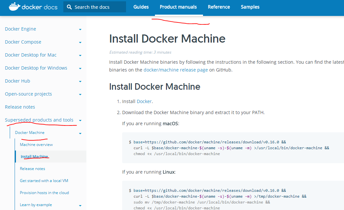Switch to the Reference tab
Viewport: 344px width, 210px height.
(219, 7)
